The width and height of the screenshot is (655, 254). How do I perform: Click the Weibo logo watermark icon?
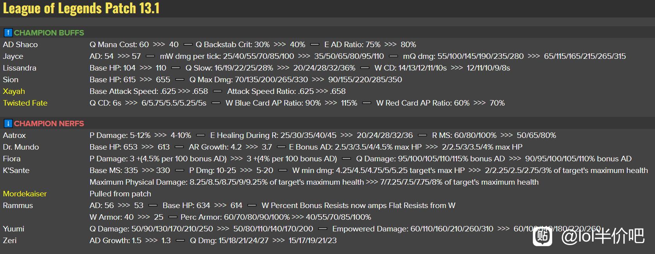(x=543, y=236)
